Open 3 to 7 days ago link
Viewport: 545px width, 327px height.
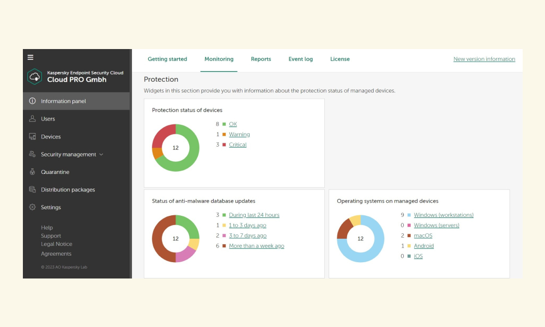tap(248, 235)
